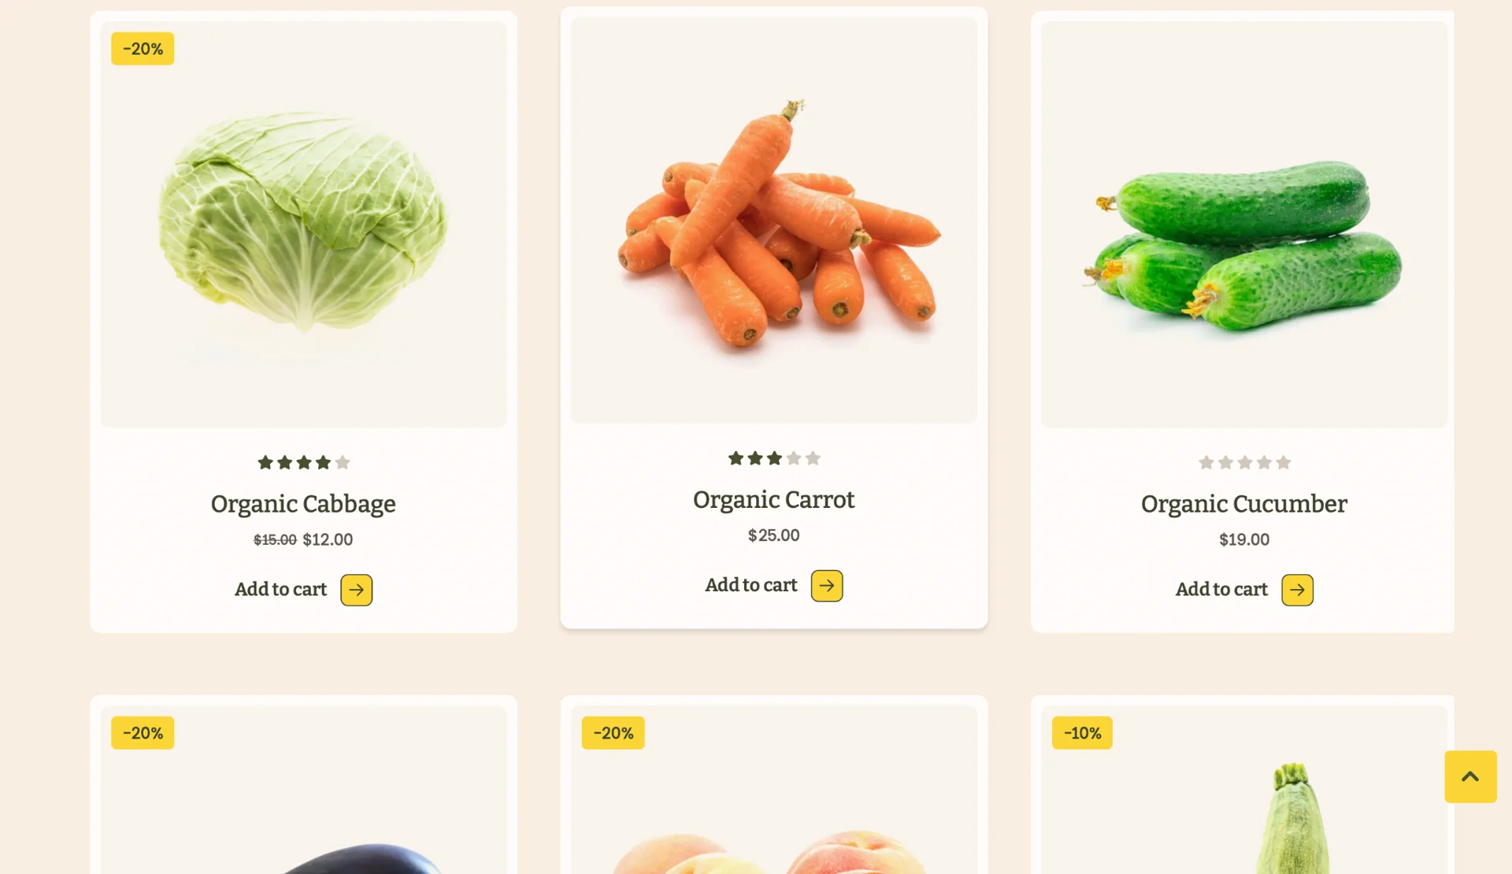Click the arrow icon on Organic Cabbage card
The height and width of the screenshot is (874, 1512).
[x=356, y=590]
